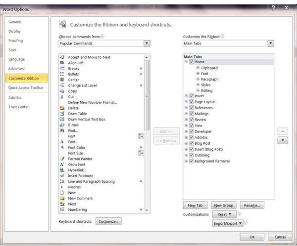Open the Trust Center category
The height and width of the screenshot is (246, 297).
[19, 107]
